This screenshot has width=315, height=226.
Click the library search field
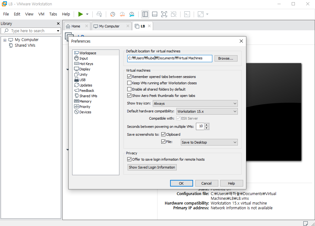click(x=31, y=31)
